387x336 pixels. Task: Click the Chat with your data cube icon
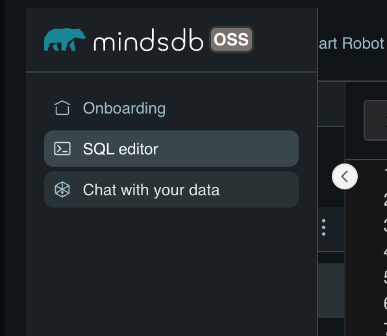point(62,189)
